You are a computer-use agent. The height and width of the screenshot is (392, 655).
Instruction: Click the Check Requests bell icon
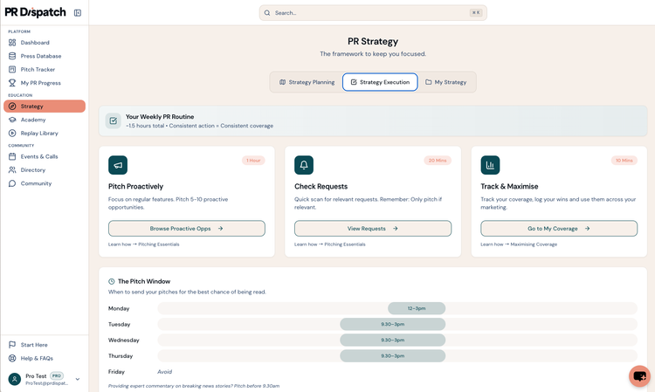pyautogui.click(x=304, y=165)
